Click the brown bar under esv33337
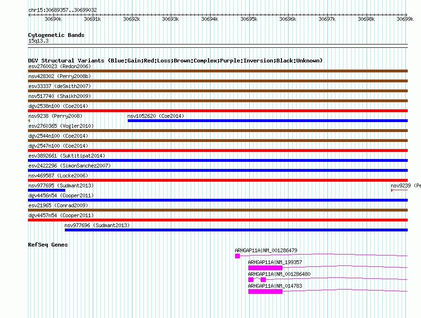The image size is (421, 318). coord(218,91)
